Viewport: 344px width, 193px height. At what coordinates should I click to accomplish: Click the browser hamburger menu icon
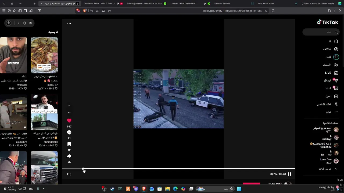click(x=4, y=11)
